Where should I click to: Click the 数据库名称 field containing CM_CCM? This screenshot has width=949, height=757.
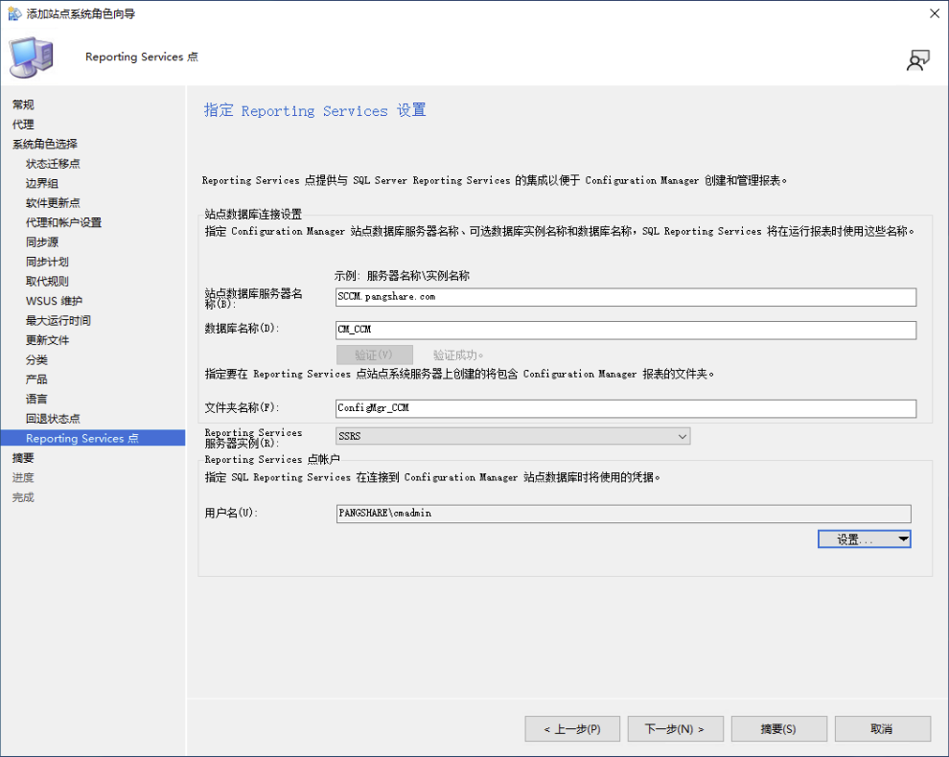click(626, 330)
